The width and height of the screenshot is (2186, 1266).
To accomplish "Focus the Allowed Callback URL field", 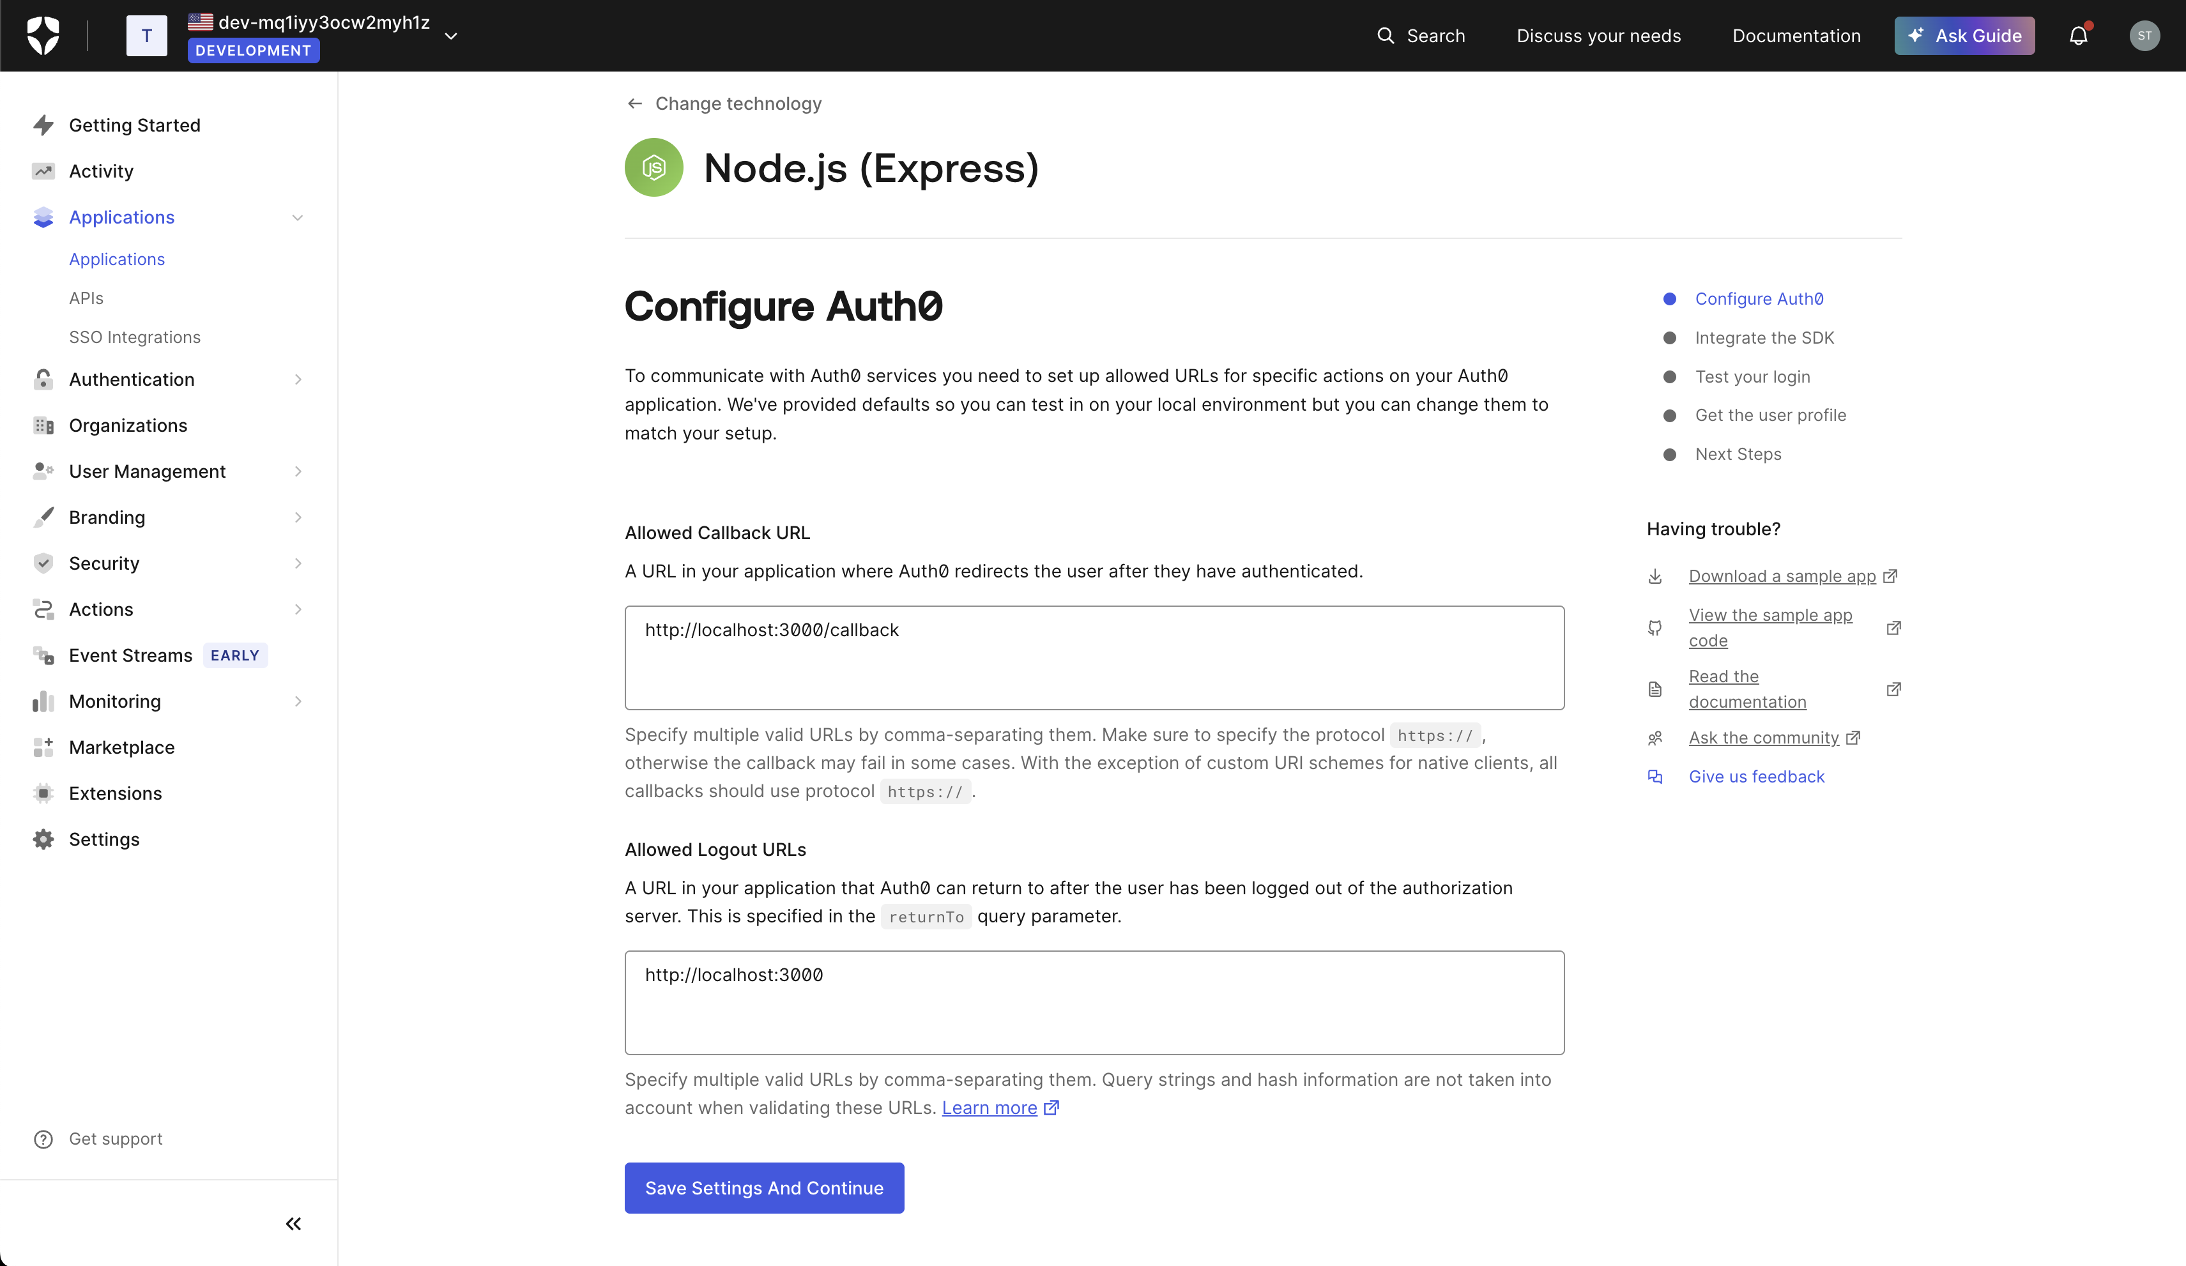I will coord(1094,657).
